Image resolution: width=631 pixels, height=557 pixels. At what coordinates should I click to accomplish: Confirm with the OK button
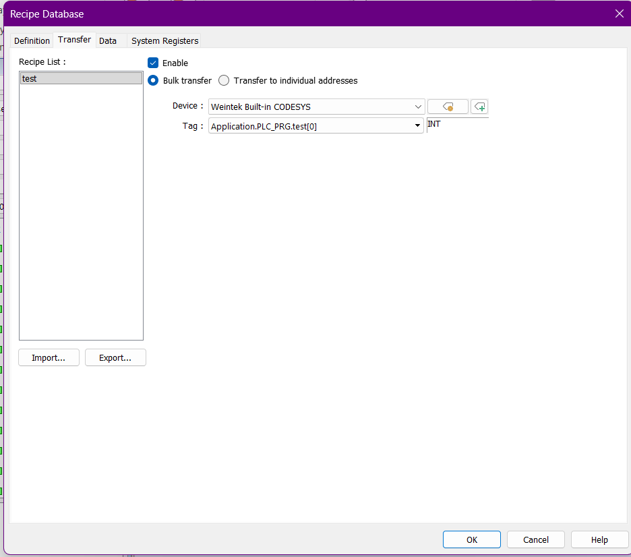[471, 539]
